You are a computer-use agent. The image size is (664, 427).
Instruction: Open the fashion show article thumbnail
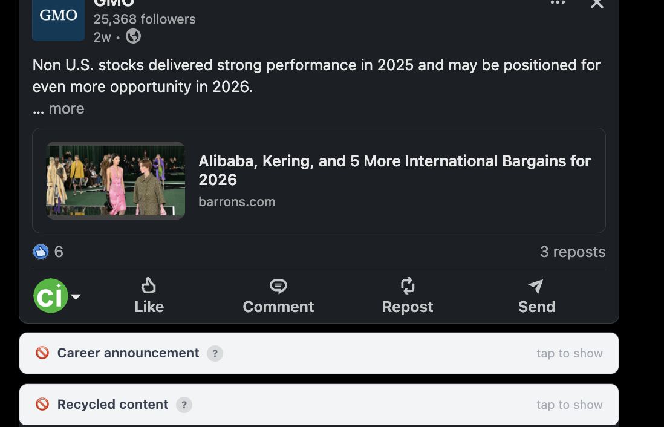pyautogui.click(x=116, y=180)
